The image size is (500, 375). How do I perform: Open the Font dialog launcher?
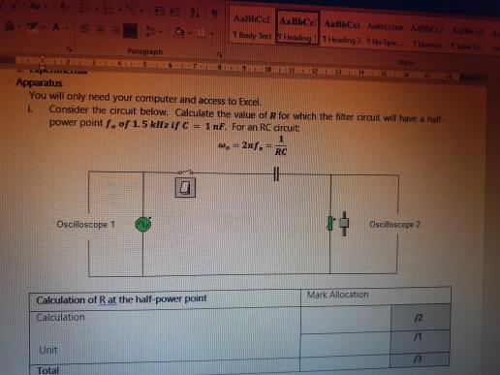click(x=70, y=49)
